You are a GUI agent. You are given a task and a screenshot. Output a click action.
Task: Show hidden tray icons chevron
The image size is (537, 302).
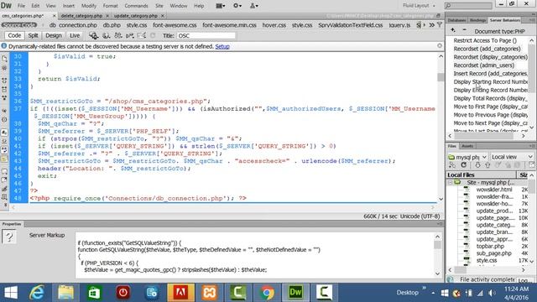(433, 293)
